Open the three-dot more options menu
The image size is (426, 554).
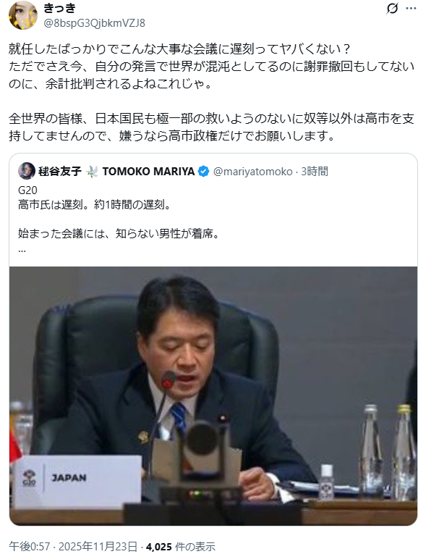[x=412, y=8]
